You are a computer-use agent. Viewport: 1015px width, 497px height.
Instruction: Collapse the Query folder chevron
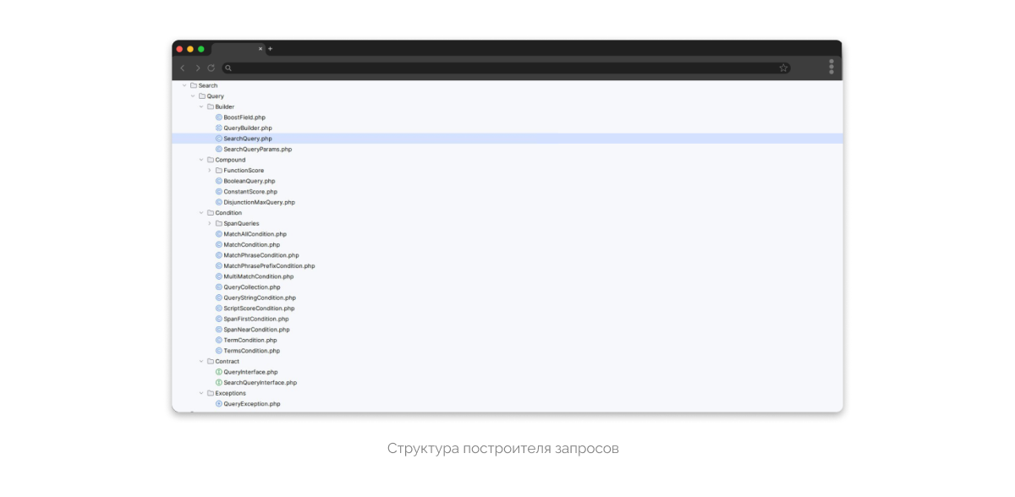point(193,96)
